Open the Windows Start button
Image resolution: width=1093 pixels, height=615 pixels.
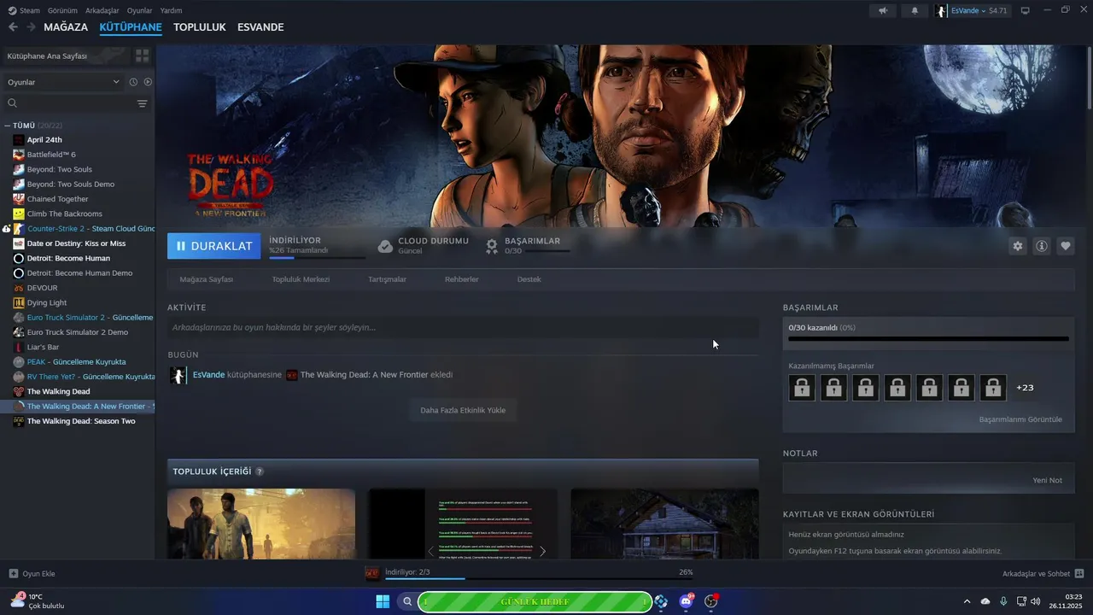click(383, 601)
